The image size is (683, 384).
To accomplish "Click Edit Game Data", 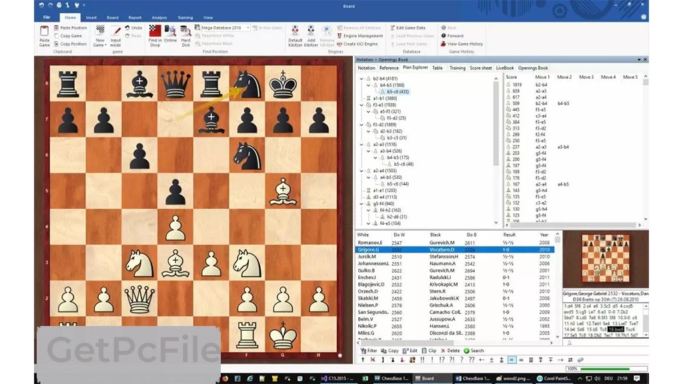I will pos(408,27).
